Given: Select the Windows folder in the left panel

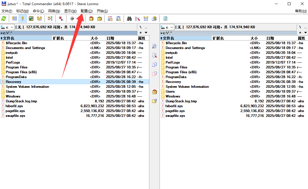Looking at the screenshot, I should tap(13, 96).
